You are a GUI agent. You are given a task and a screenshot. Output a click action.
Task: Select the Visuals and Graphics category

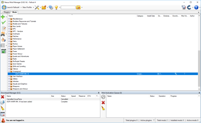tap(20, 84)
